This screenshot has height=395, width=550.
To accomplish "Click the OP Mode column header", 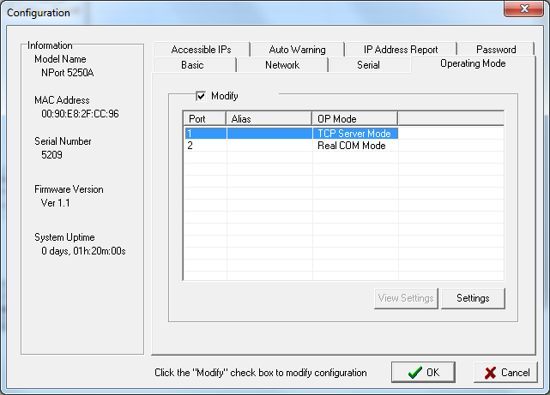I will pyautogui.click(x=354, y=118).
